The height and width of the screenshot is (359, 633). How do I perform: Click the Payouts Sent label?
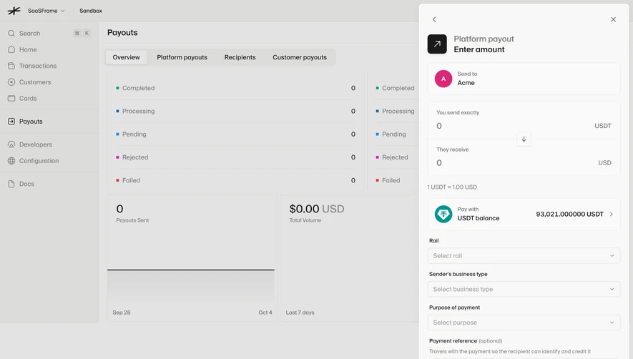[132, 220]
